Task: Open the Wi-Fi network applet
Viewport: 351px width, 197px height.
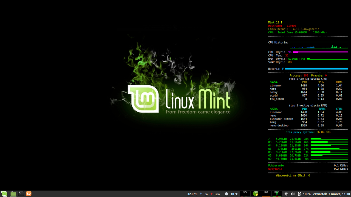Action: click(x=286, y=194)
